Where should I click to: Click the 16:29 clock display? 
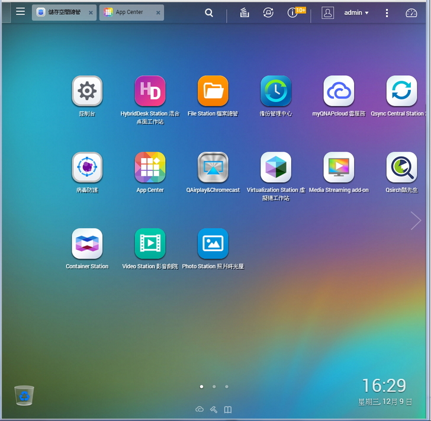(x=384, y=385)
